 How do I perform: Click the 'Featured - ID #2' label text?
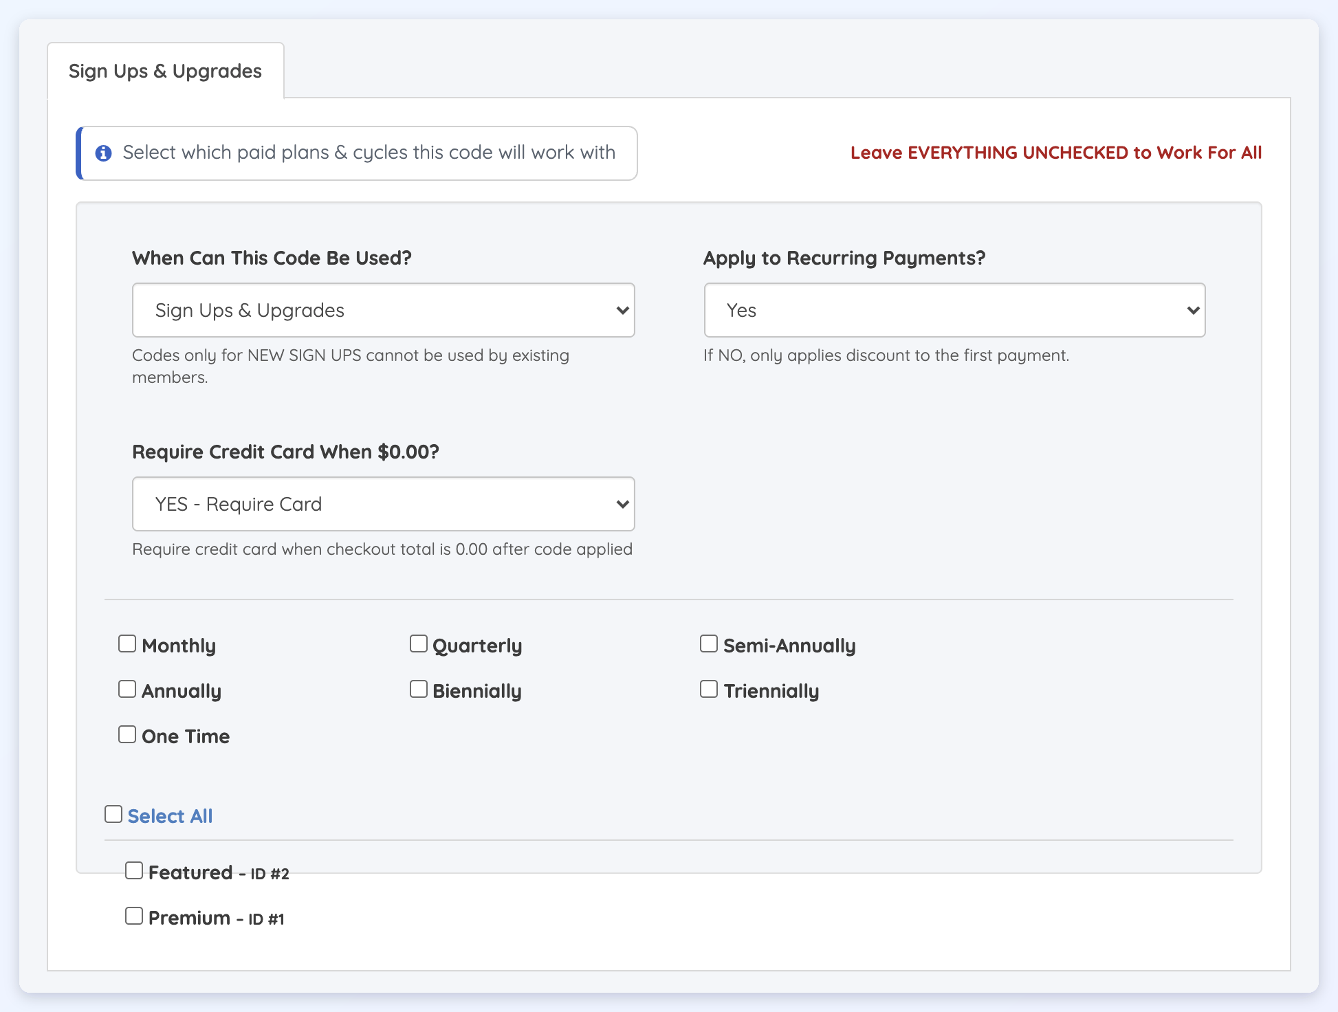point(219,873)
